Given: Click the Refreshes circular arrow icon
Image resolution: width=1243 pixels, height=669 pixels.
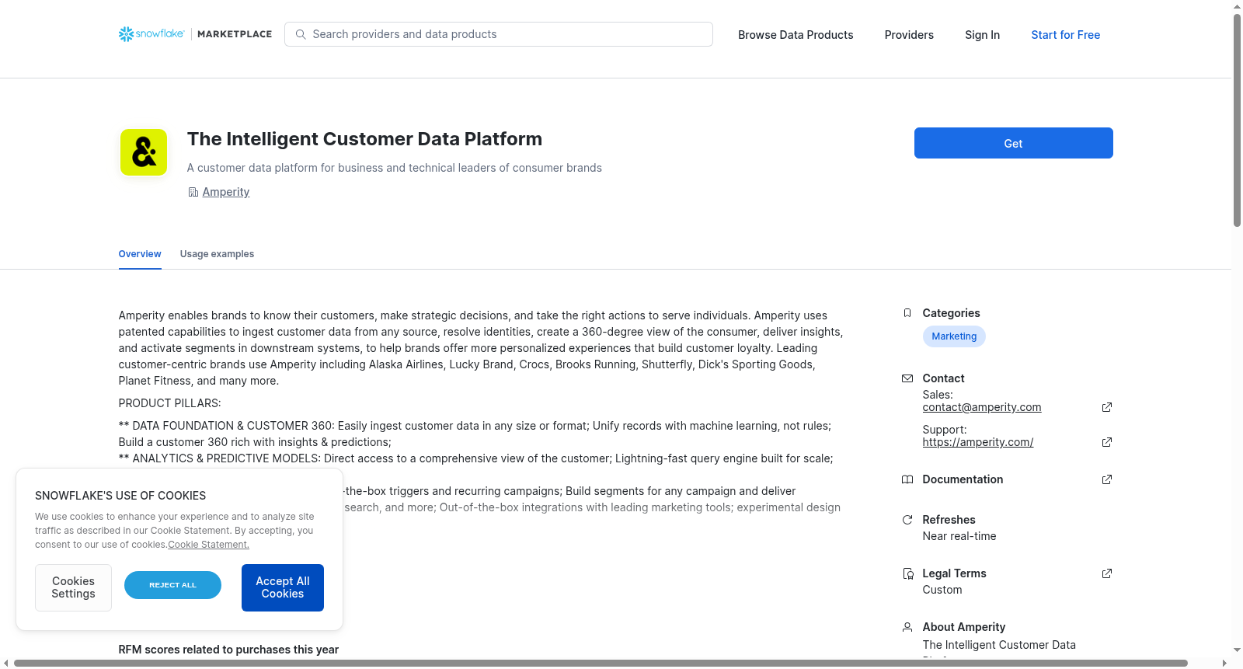Looking at the screenshot, I should pyautogui.click(x=907, y=520).
